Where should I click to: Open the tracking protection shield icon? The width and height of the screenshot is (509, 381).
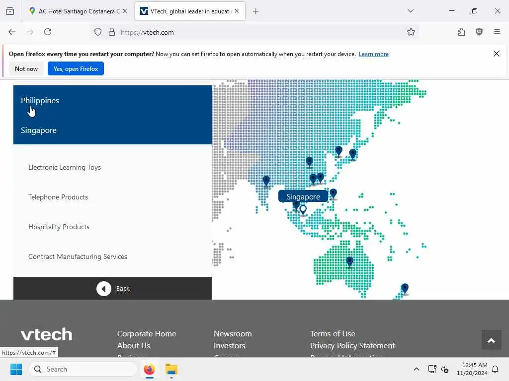(98, 32)
